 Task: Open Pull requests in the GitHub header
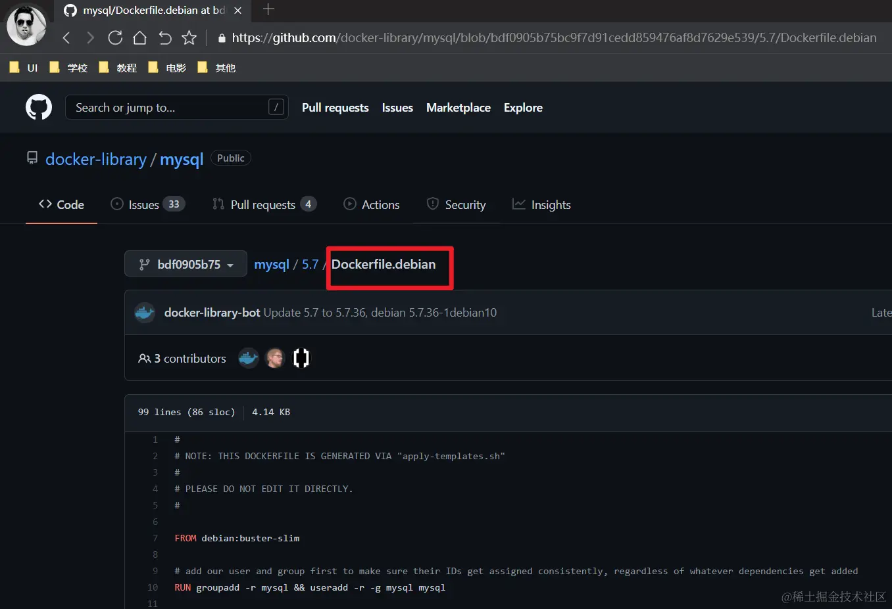(335, 108)
